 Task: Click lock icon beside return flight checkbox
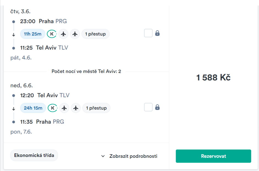pyautogui.click(x=157, y=107)
